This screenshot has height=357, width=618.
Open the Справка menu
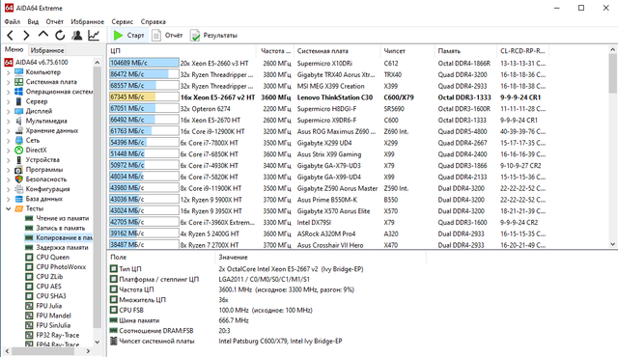[x=154, y=21]
